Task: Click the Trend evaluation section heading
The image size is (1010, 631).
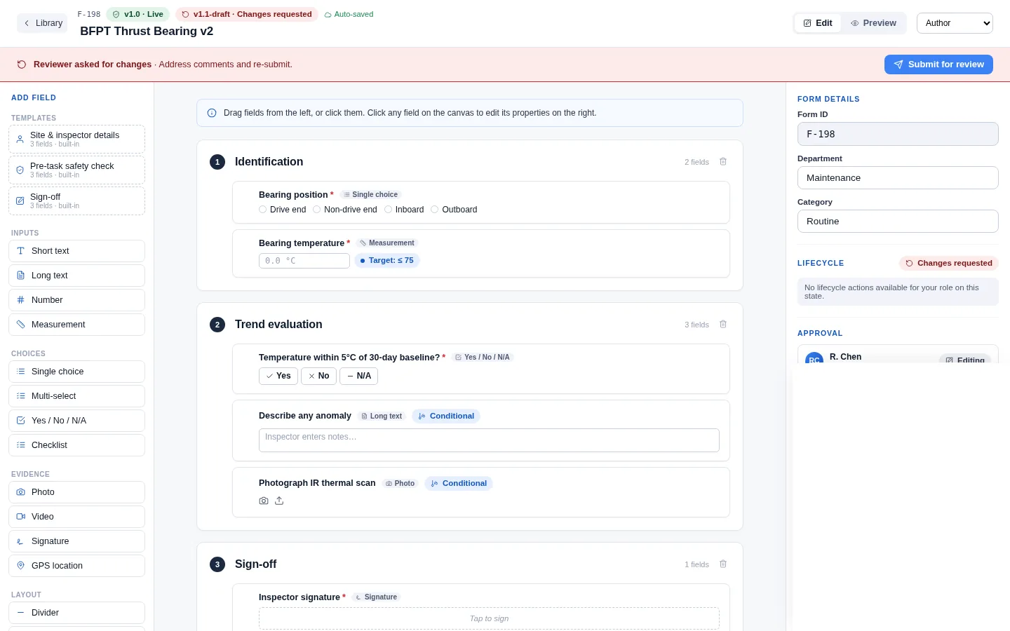Action: [x=278, y=325]
